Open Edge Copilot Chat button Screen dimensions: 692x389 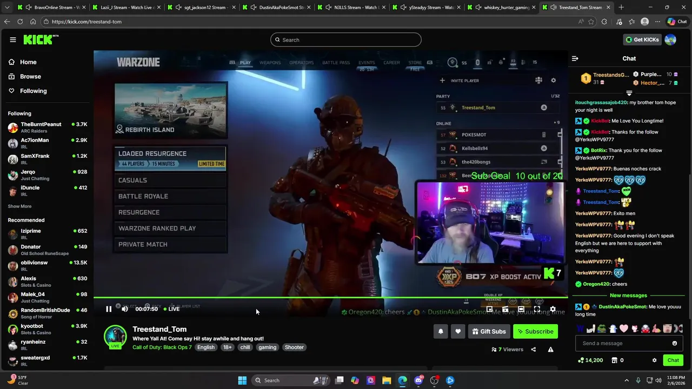point(677,22)
